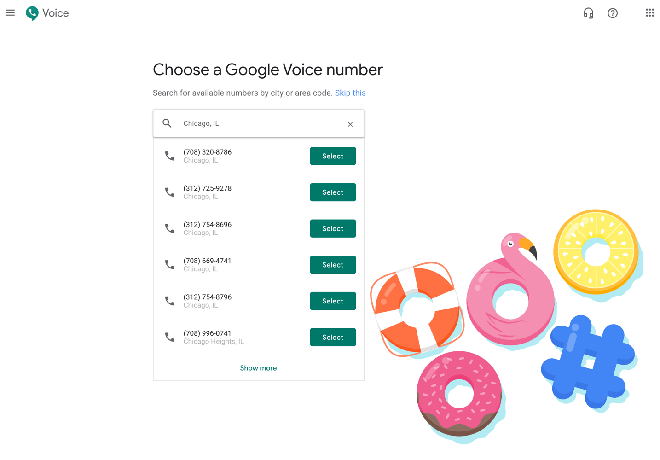This screenshot has width=660, height=460.
Task: Open the Google apps grid launcher
Action: tap(650, 12)
